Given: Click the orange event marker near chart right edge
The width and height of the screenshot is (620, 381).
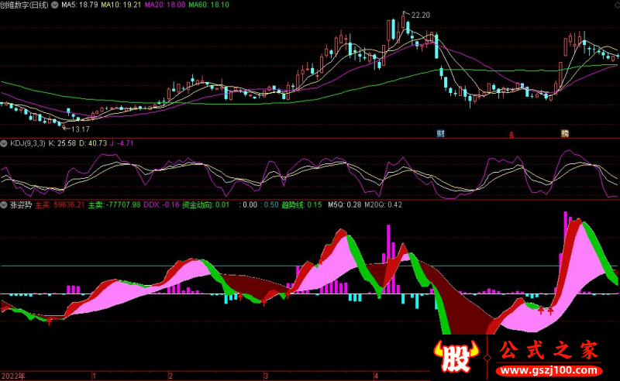Looking at the screenshot, I should (x=565, y=133).
